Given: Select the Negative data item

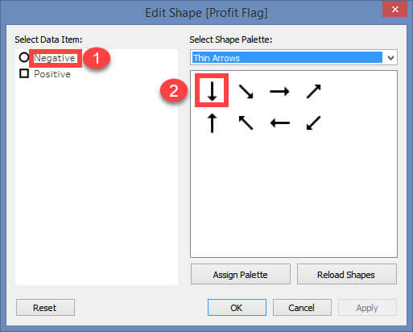Looking at the screenshot, I should pos(55,58).
